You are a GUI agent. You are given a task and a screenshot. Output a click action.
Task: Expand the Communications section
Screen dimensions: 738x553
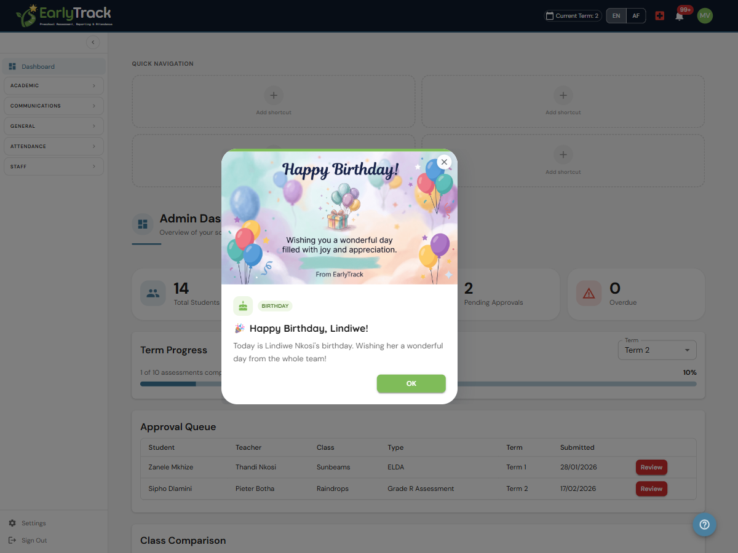(54, 106)
